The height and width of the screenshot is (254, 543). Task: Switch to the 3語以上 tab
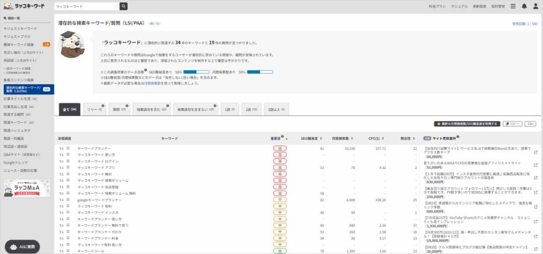pos(276,109)
